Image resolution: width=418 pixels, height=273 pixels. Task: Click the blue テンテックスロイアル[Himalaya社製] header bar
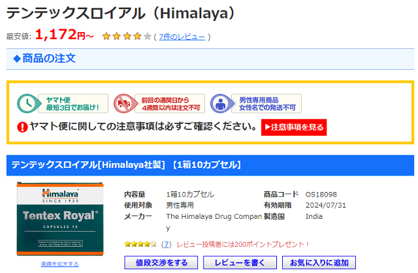click(210, 165)
